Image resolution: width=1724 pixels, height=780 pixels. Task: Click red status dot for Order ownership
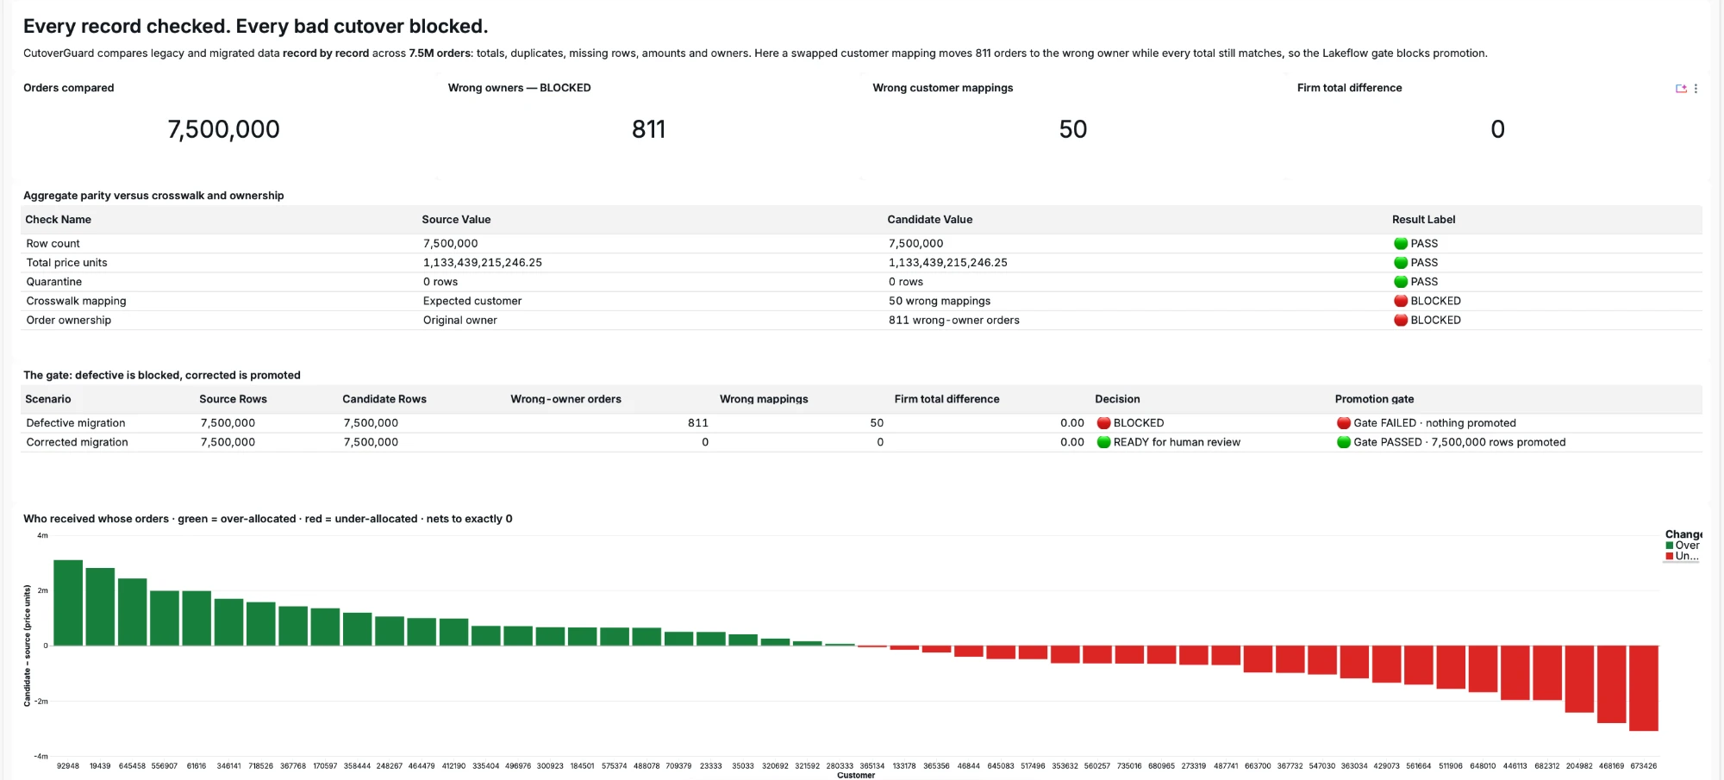pos(1401,320)
